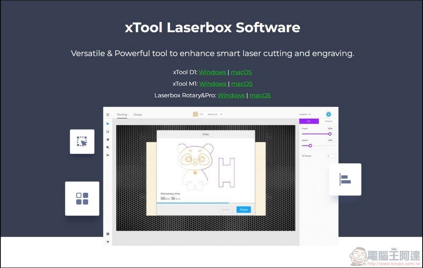Select the zoom magnifier tool
This screenshot has width=423, height=268.
(108, 147)
